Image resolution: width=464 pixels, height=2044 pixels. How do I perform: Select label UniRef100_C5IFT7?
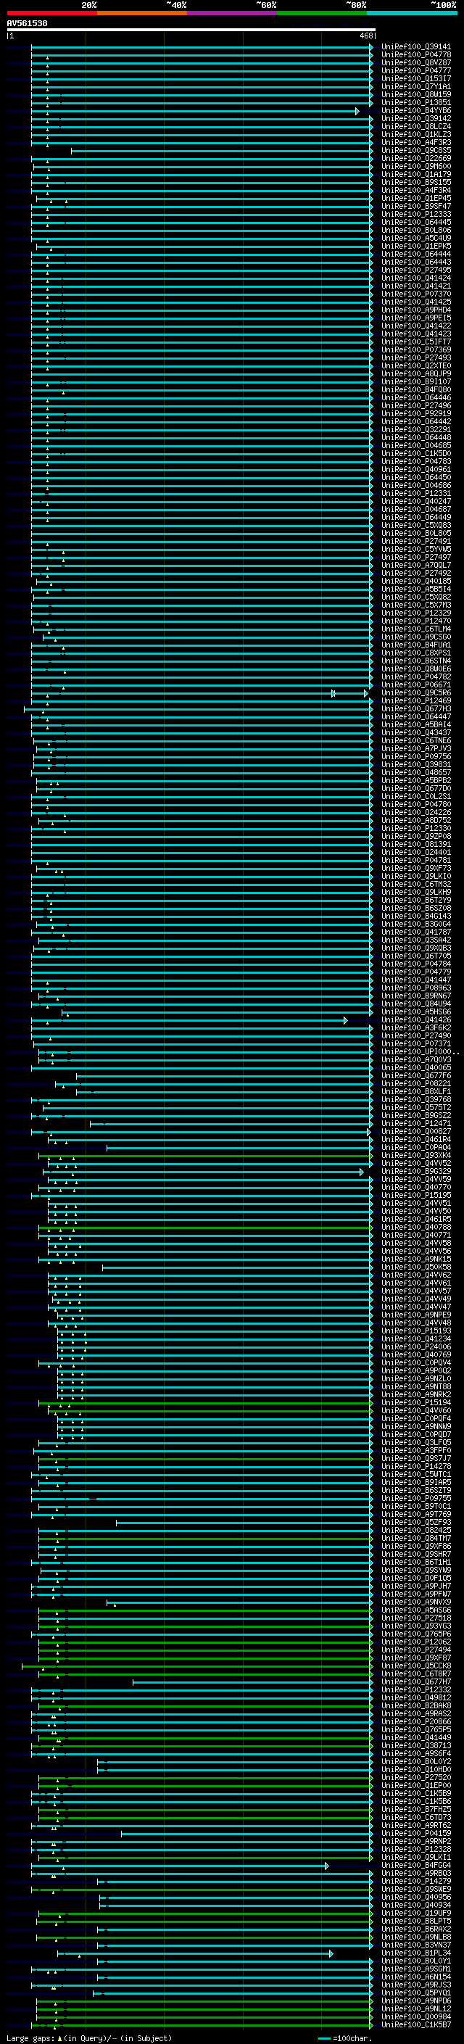pos(416,342)
